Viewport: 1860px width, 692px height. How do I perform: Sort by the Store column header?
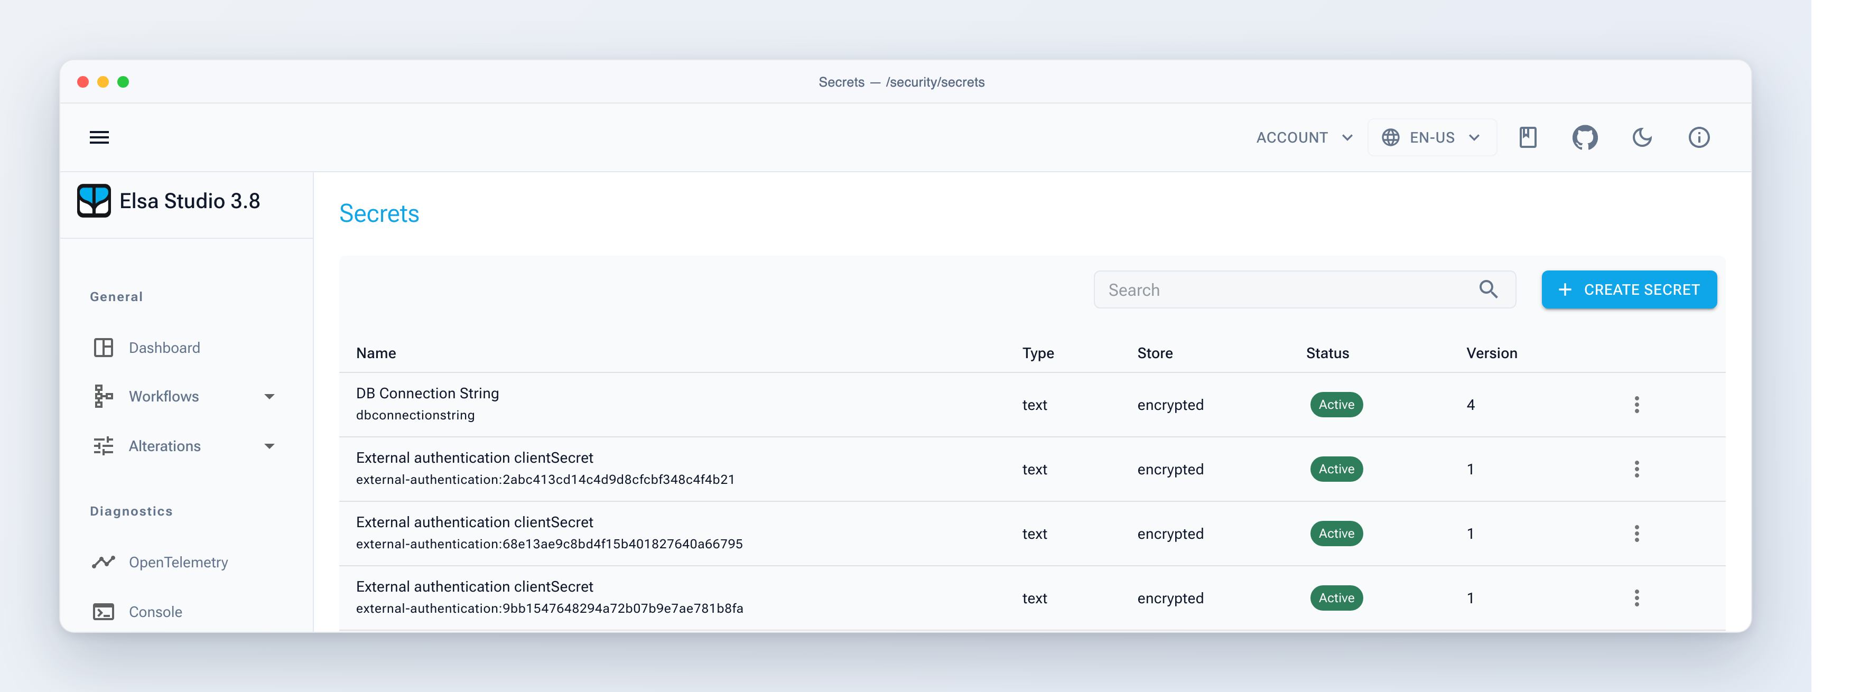click(1155, 353)
